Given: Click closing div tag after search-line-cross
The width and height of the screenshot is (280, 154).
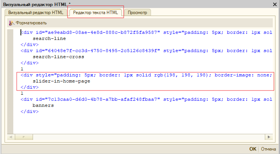Looking at the screenshot, I should (30, 63).
